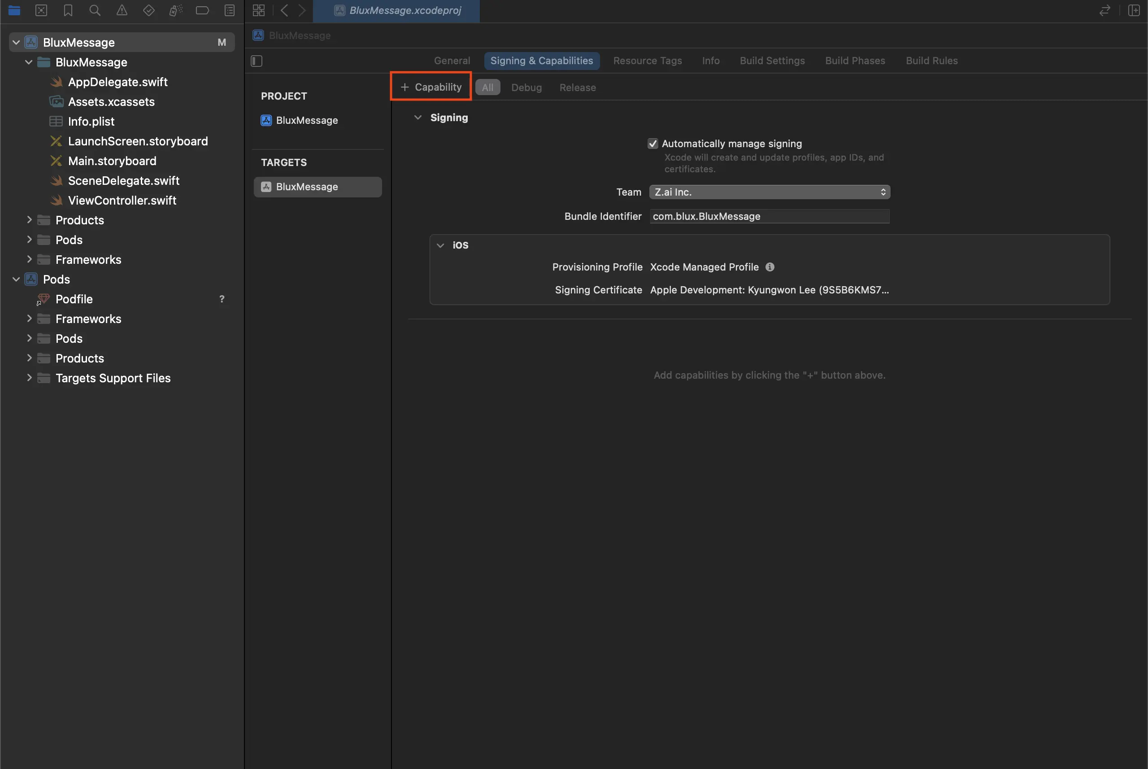
Task: Select the Signing & Capabilities tab
Action: click(x=542, y=61)
